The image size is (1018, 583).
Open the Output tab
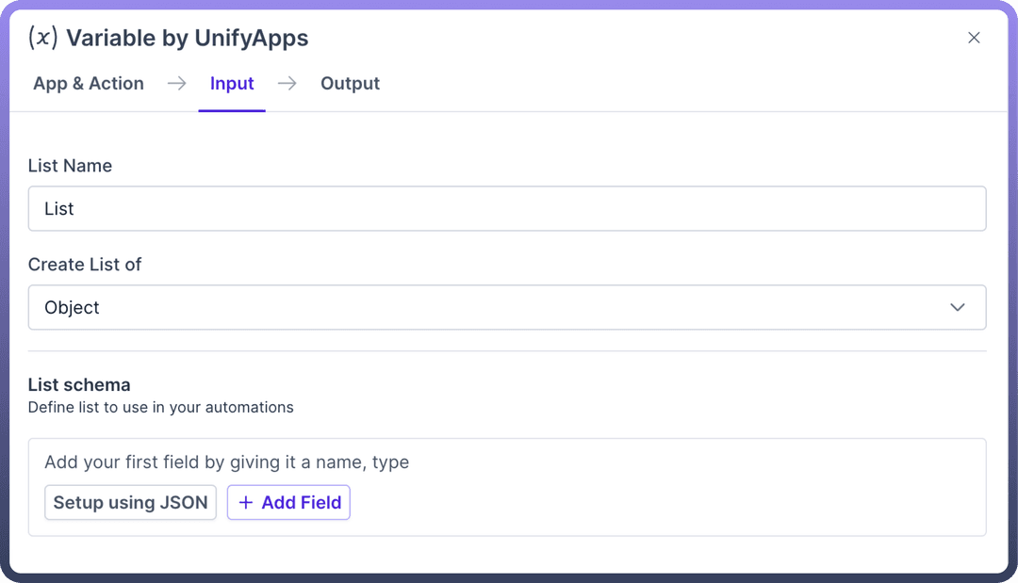tap(350, 84)
